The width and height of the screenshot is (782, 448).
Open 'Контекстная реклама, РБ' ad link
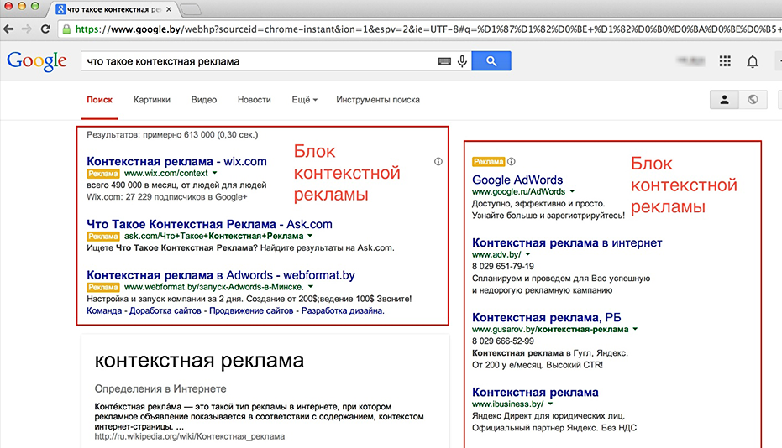[547, 317]
